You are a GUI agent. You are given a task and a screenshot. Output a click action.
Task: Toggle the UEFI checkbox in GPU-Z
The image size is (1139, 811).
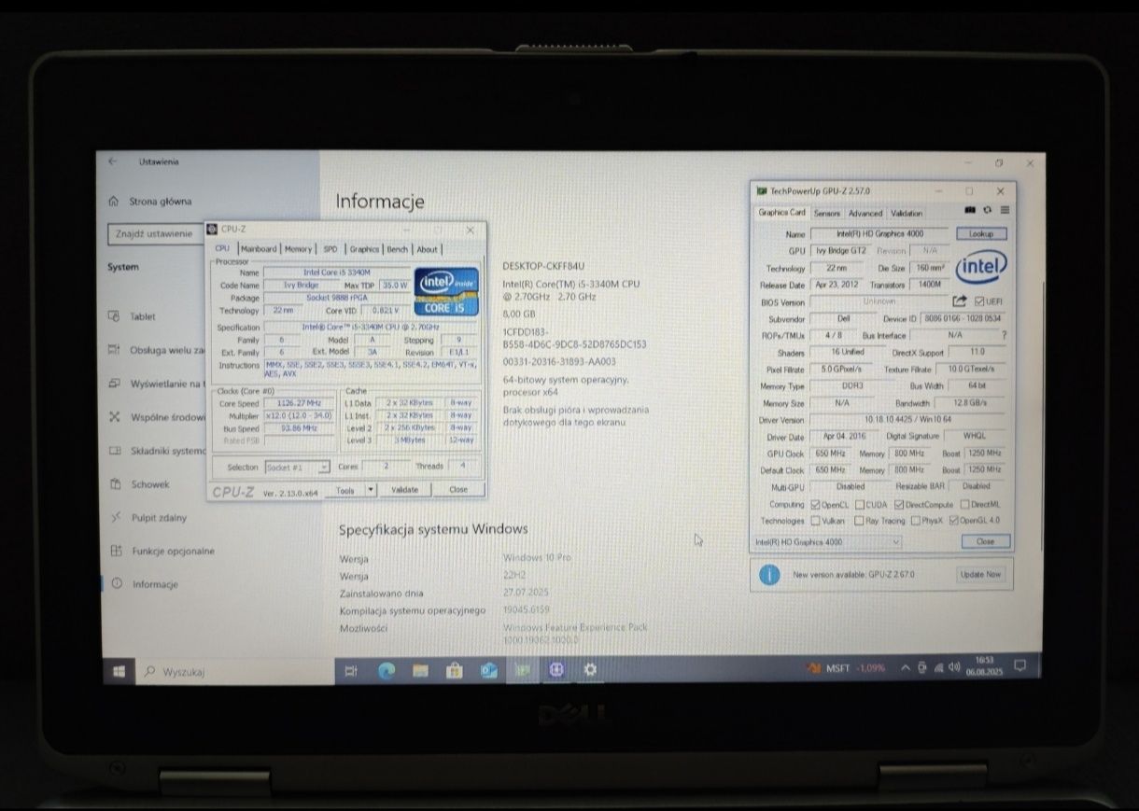pyautogui.click(x=979, y=301)
